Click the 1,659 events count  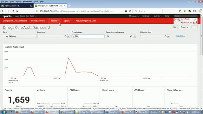pyautogui.click(x=19, y=100)
